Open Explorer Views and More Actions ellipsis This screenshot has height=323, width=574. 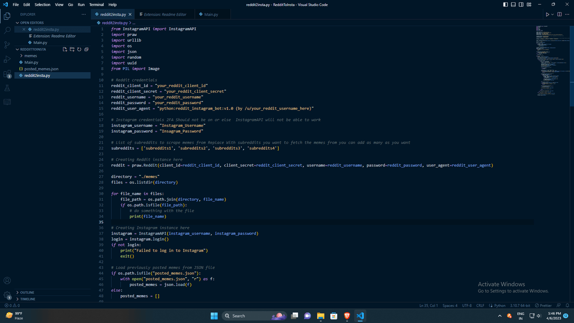click(x=83, y=14)
